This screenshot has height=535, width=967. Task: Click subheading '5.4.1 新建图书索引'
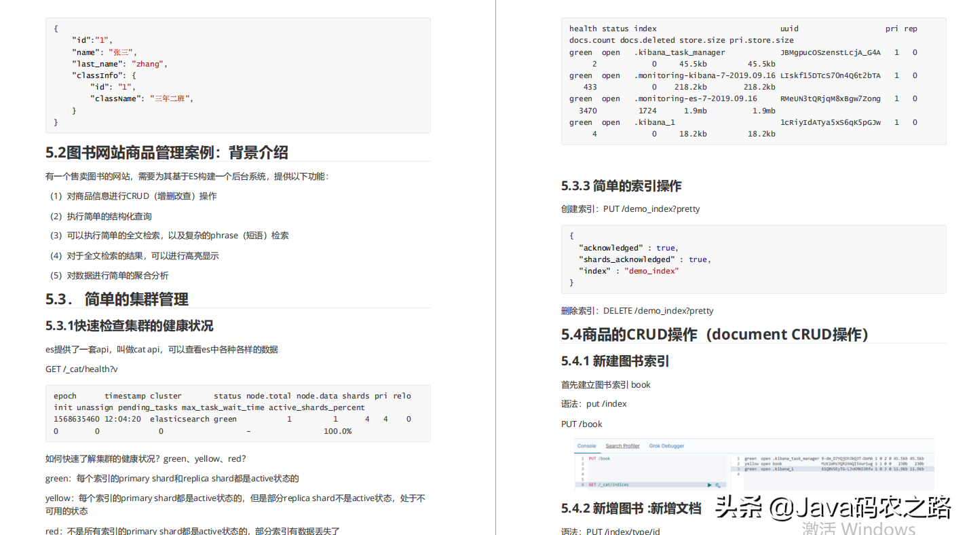615,361
